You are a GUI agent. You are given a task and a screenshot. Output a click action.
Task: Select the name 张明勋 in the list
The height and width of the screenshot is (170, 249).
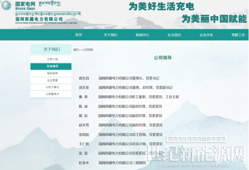(84, 135)
